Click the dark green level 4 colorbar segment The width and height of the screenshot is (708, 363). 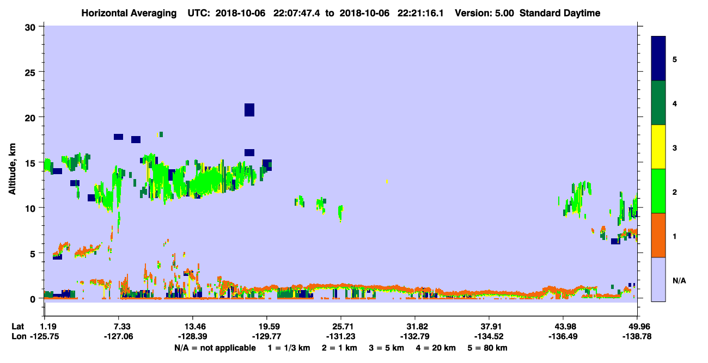coord(658,103)
